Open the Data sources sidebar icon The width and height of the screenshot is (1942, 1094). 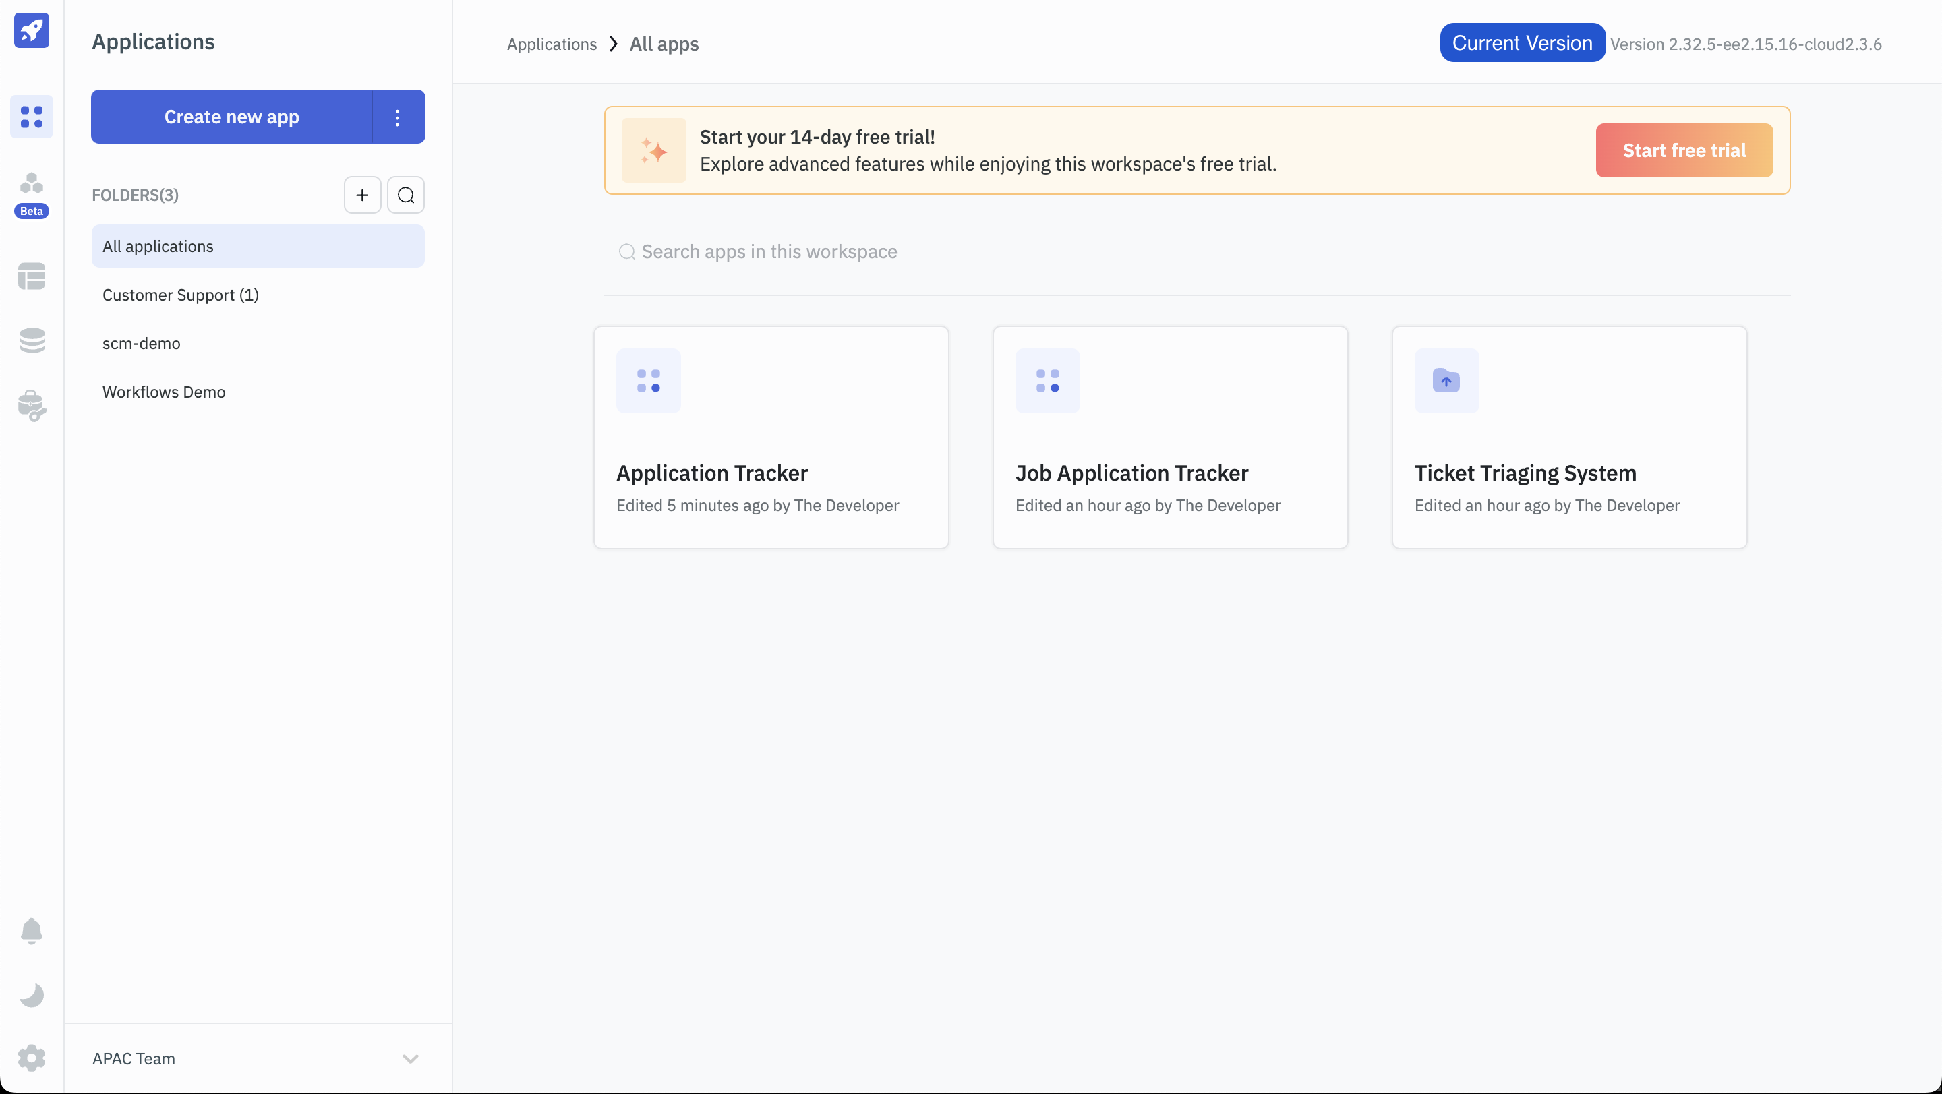[x=31, y=340]
